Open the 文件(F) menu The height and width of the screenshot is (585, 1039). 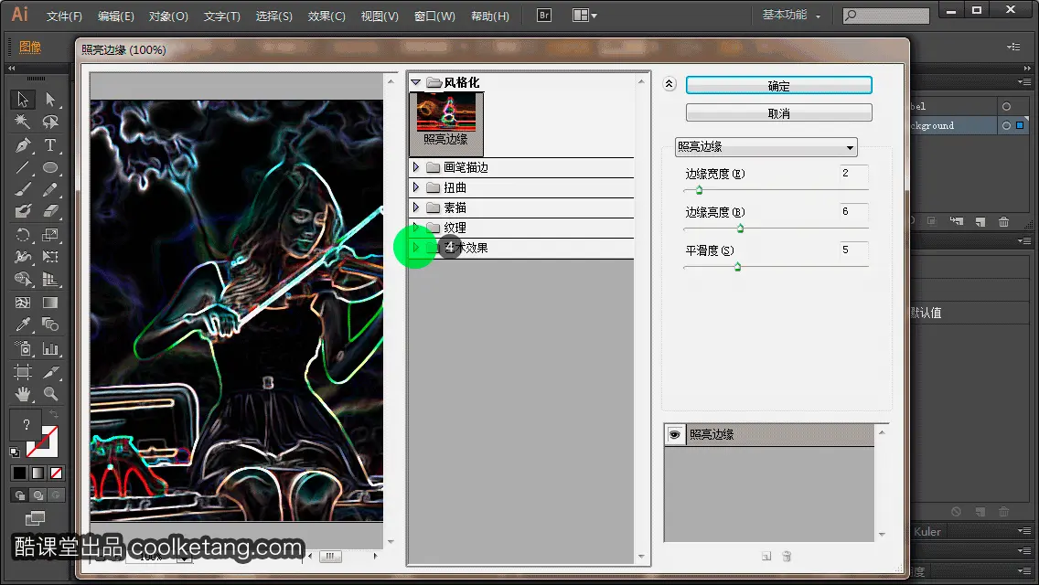(64, 16)
